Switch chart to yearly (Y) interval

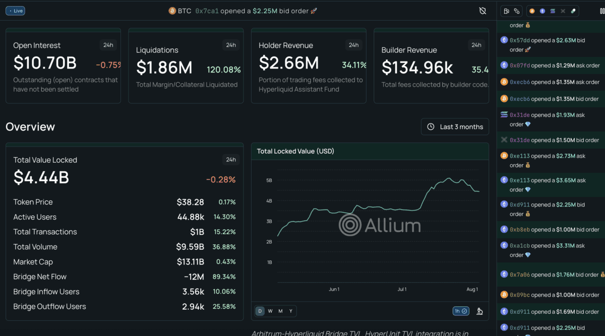click(291, 311)
